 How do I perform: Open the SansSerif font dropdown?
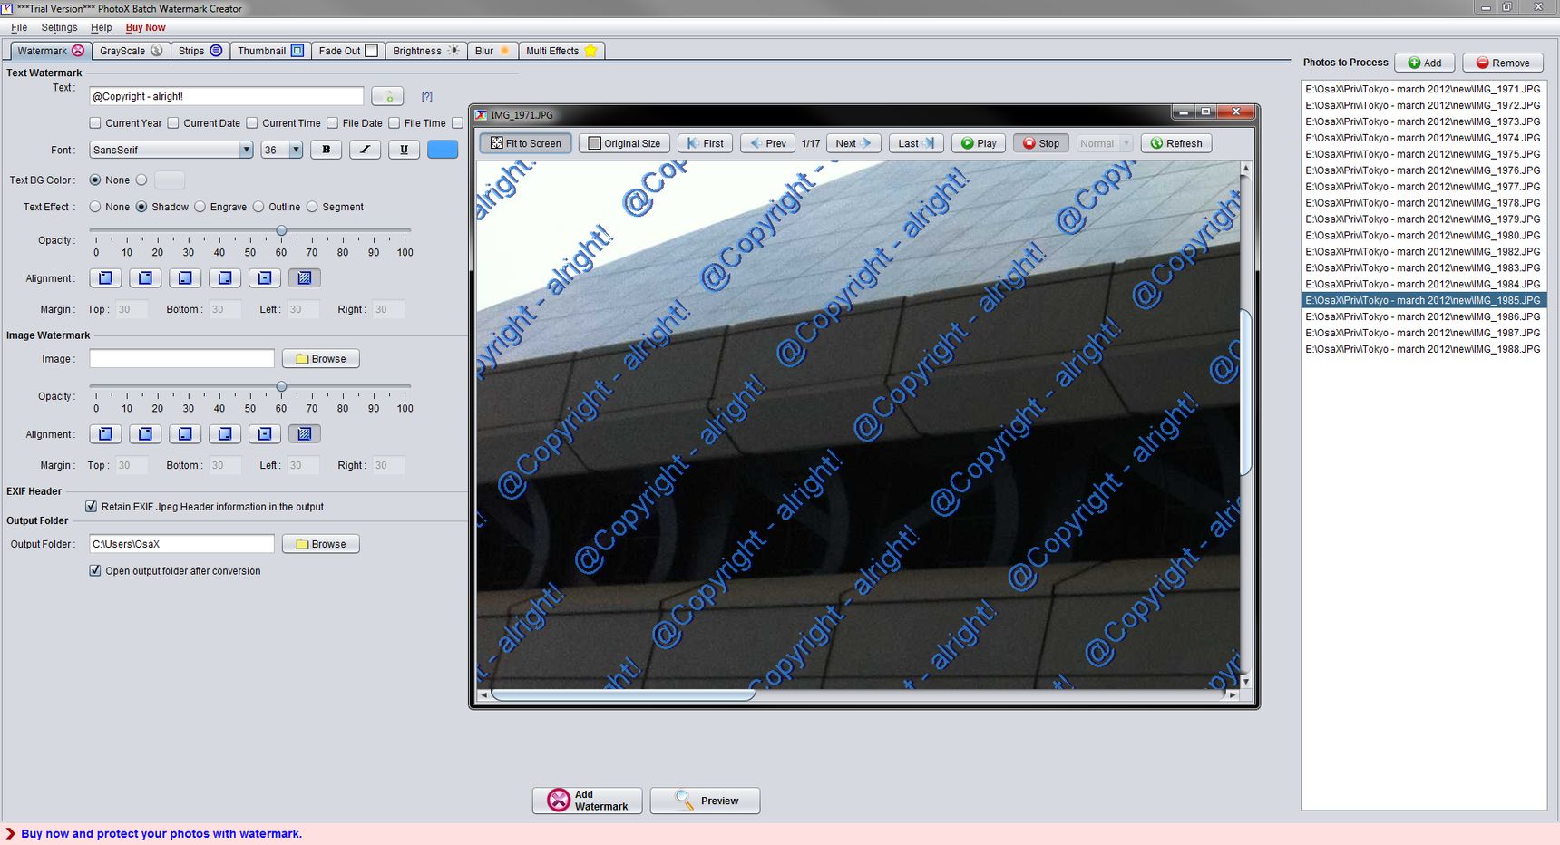[171, 150]
